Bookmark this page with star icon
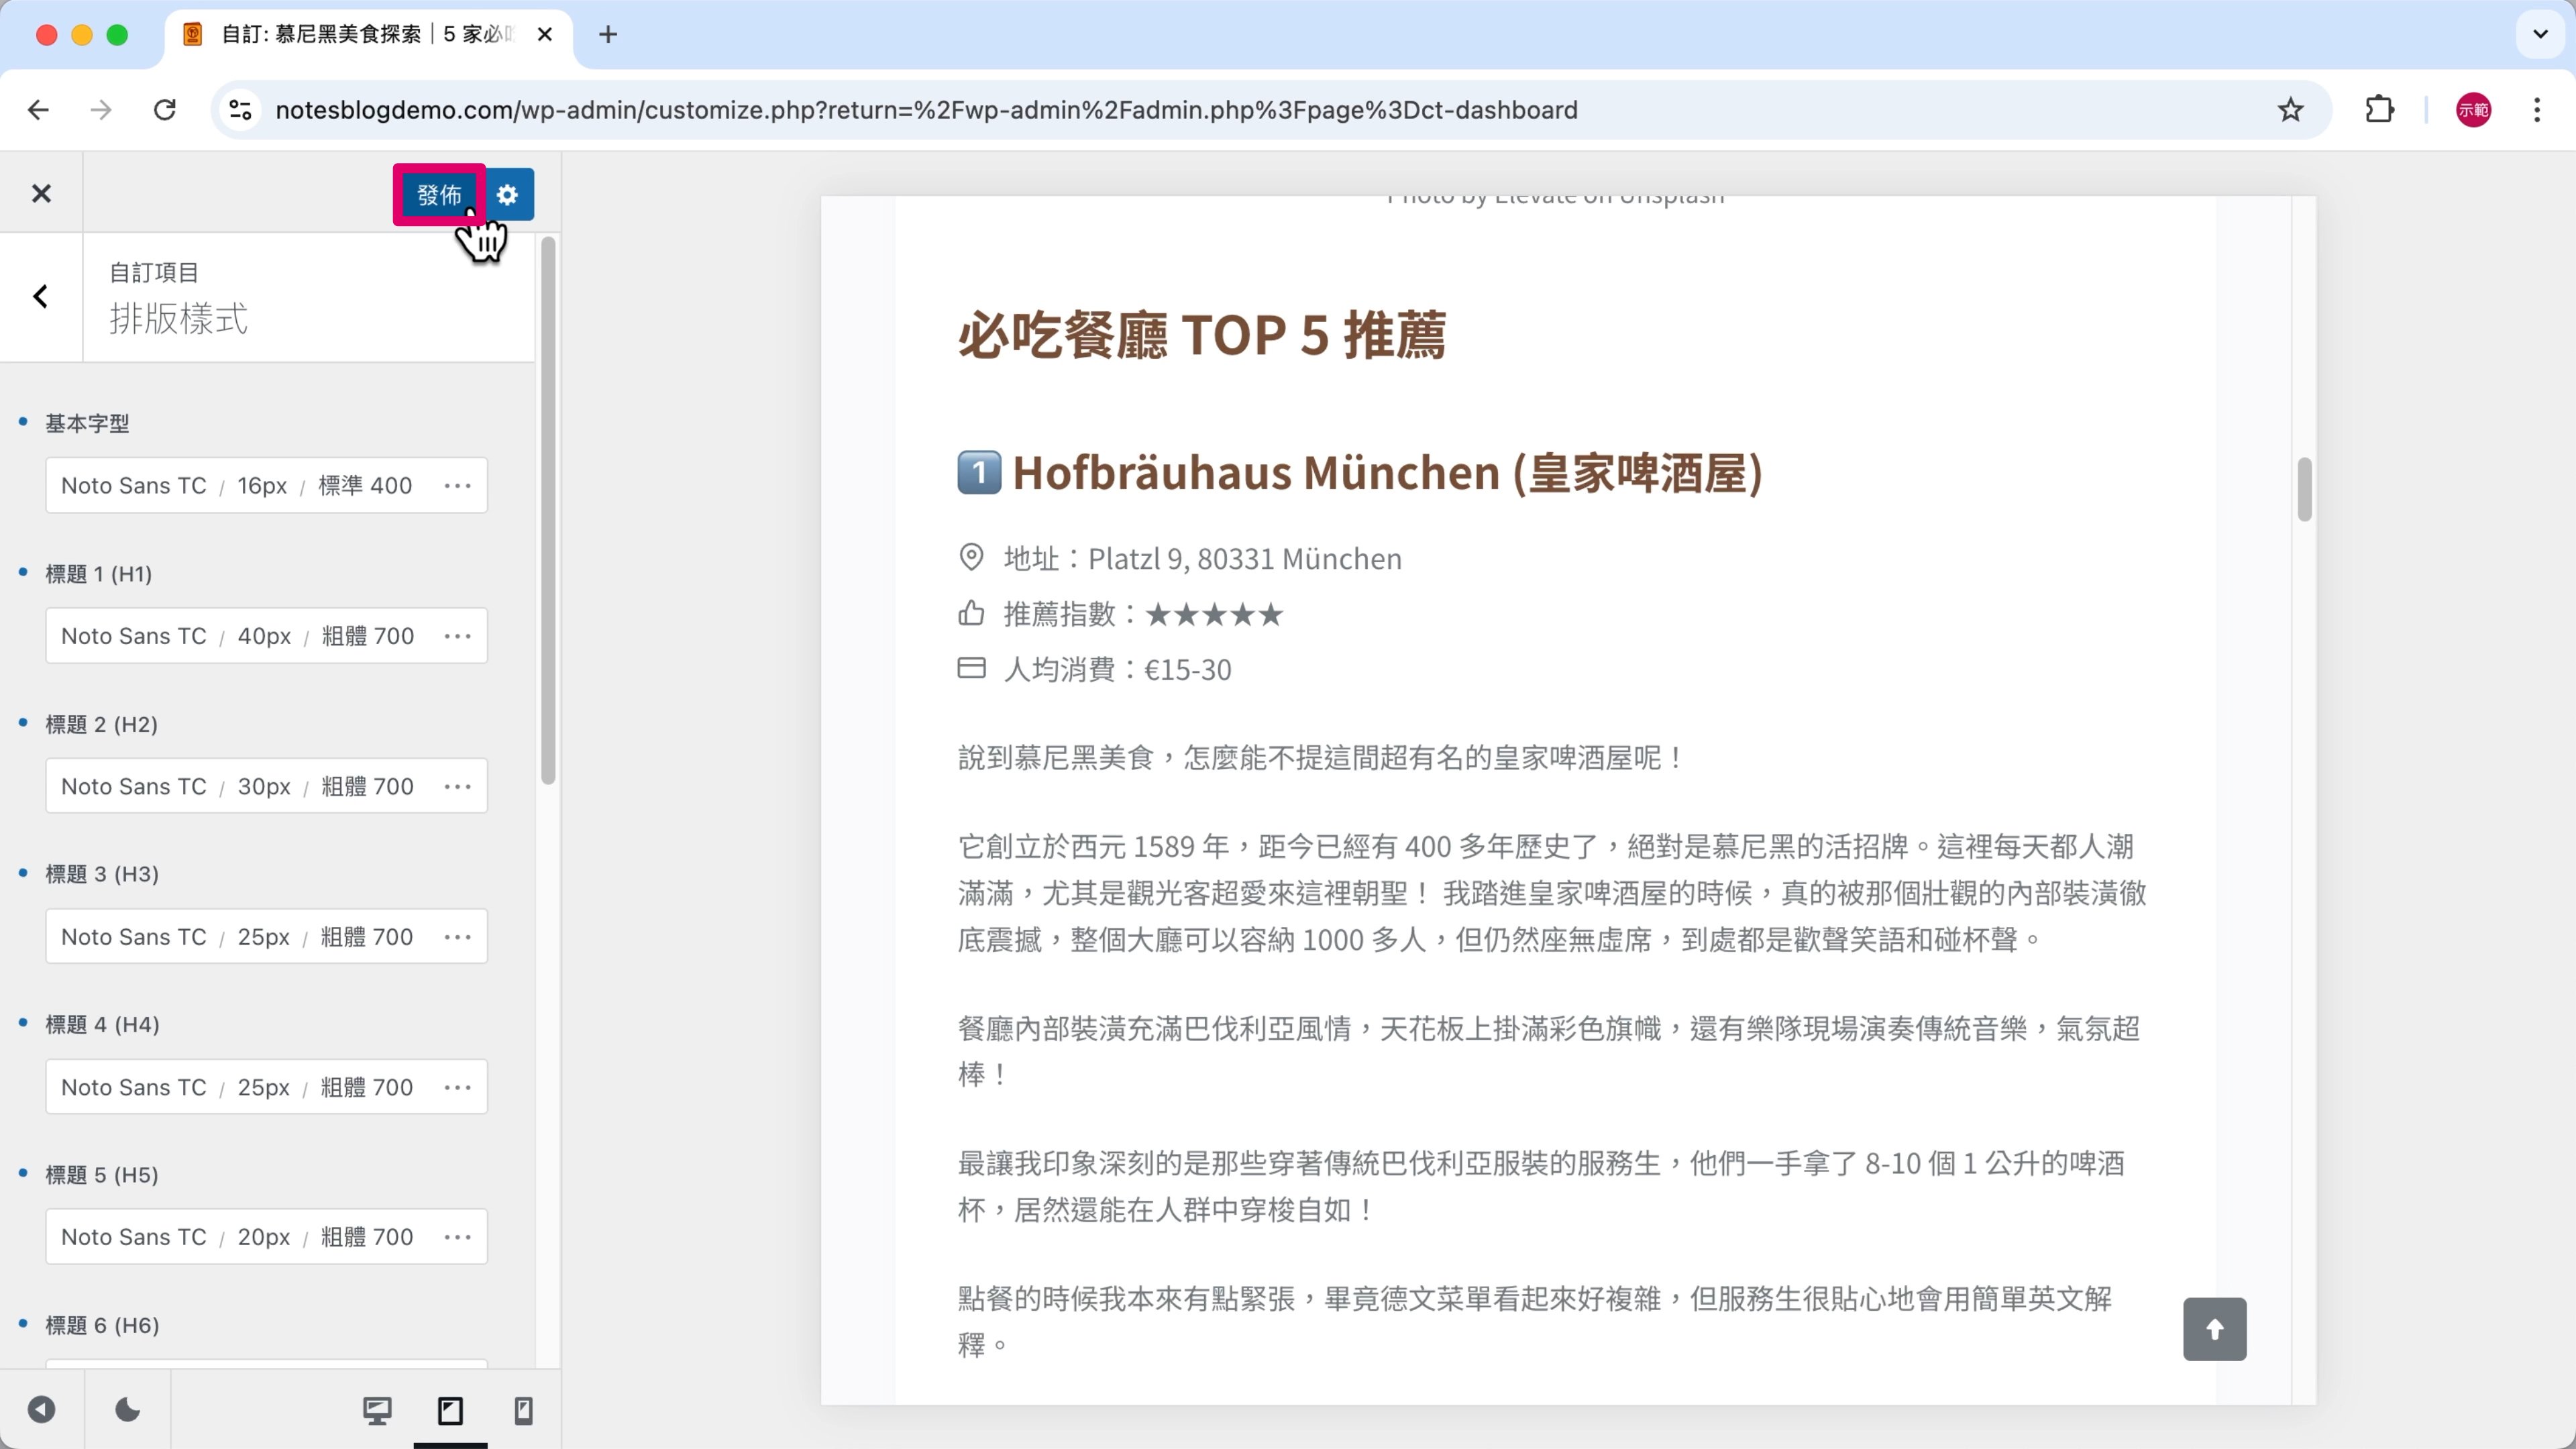 coord(2290,110)
